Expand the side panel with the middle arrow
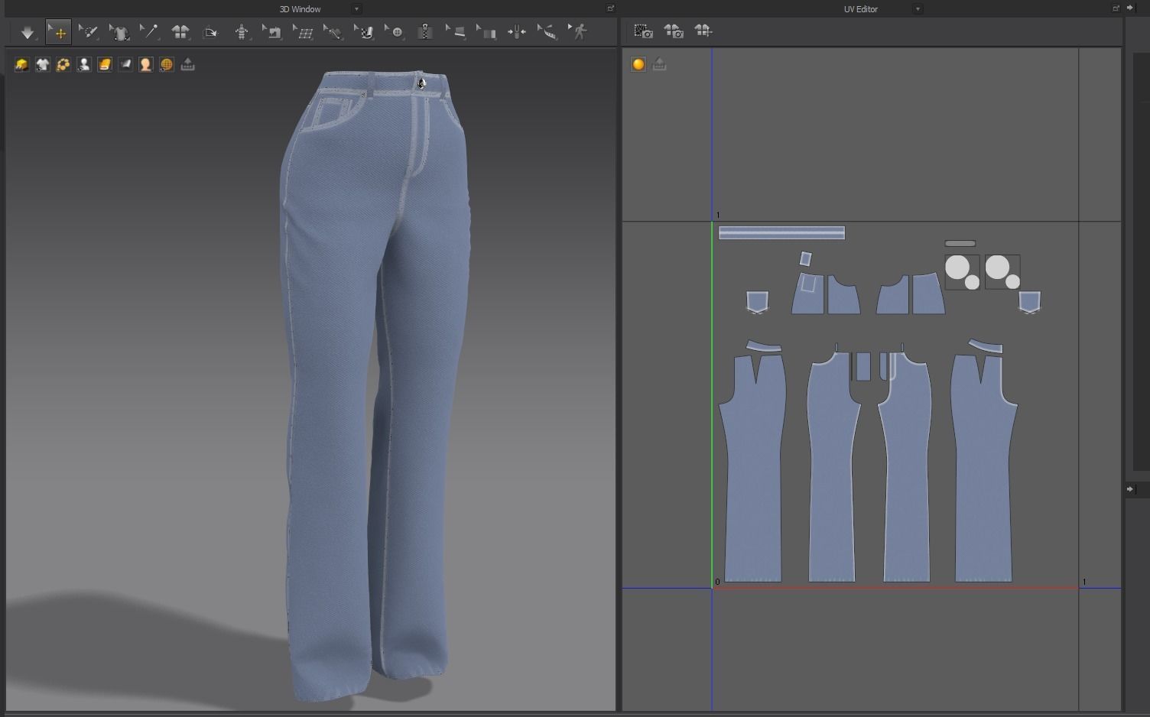Viewport: 1150px width, 717px height. [1131, 488]
